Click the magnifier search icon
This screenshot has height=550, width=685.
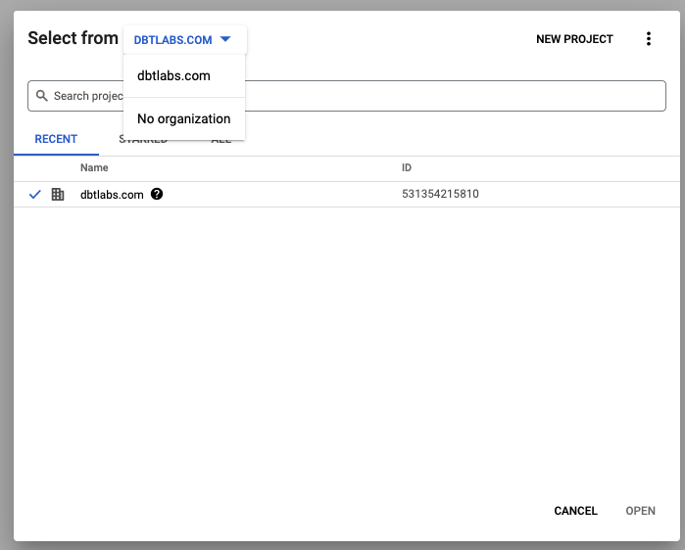(x=41, y=96)
